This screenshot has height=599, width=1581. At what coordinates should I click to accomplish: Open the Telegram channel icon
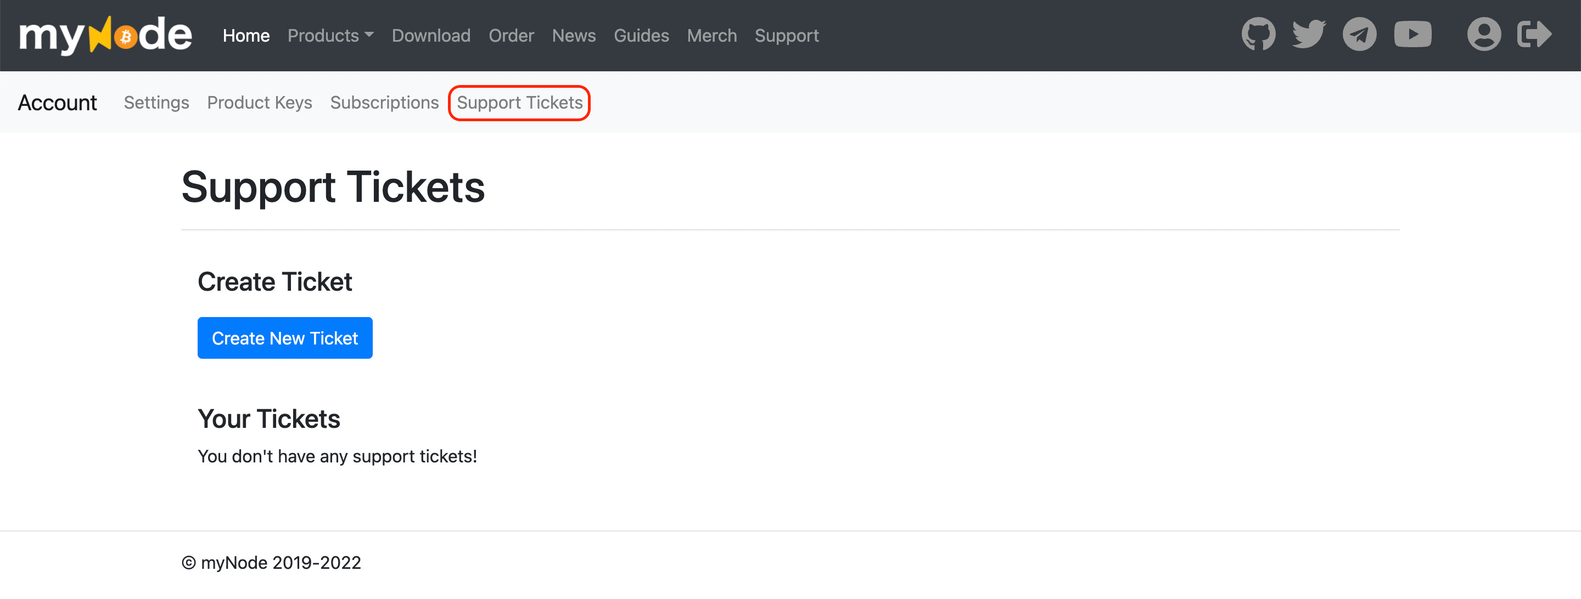pyautogui.click(x=1358, y=35)
